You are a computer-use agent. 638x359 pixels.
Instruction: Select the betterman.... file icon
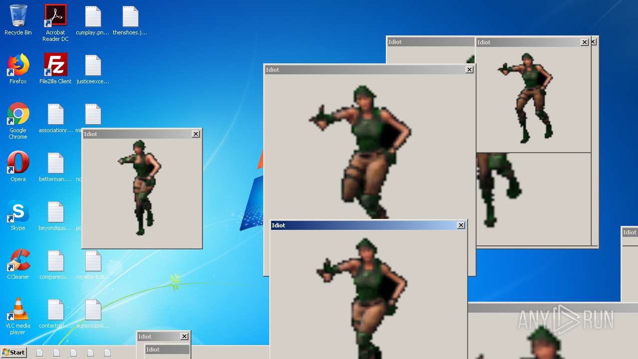pyautogui.click(x=55, y=167)
